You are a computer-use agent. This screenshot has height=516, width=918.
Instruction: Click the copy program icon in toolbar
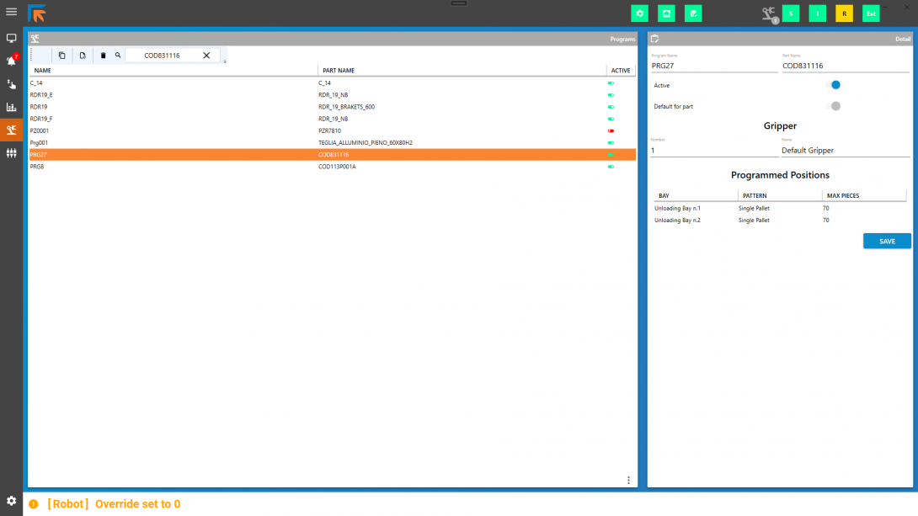[61, 56]
